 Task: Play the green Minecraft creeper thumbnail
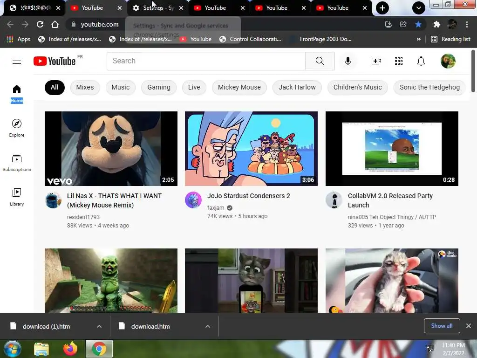[x=111, y=280]
